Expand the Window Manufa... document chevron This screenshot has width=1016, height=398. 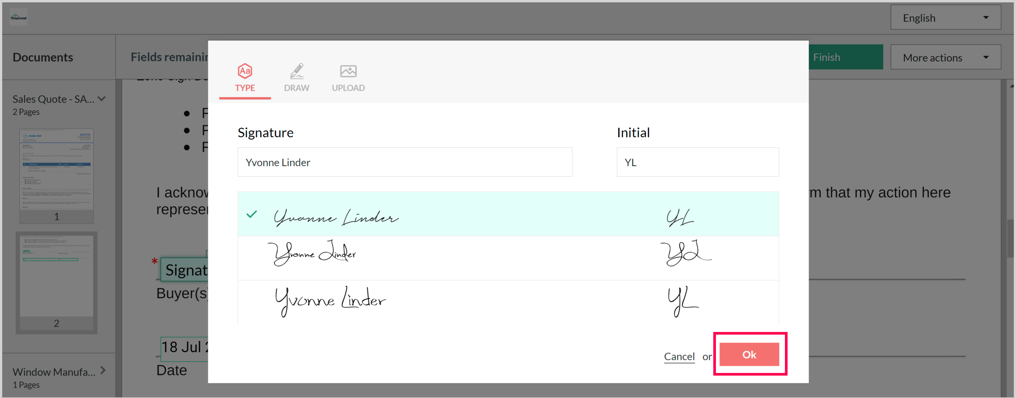click(x=103, y=370)
